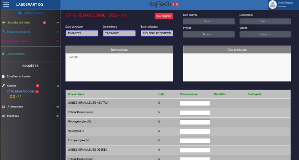The height and width of the screenshot is (160, 299).
Task: Click the Date clôture field
Action: (119, 33)
